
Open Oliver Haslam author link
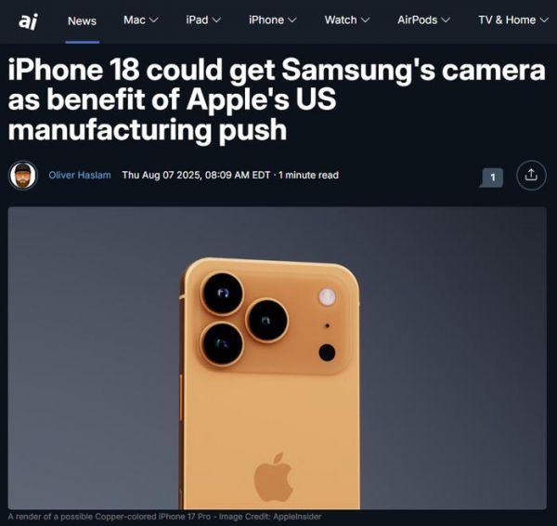coord(80,175)
